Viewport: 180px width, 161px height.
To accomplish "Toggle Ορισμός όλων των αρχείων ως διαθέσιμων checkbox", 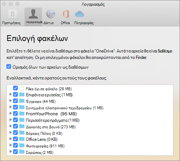I will click(x=9, y=66).
